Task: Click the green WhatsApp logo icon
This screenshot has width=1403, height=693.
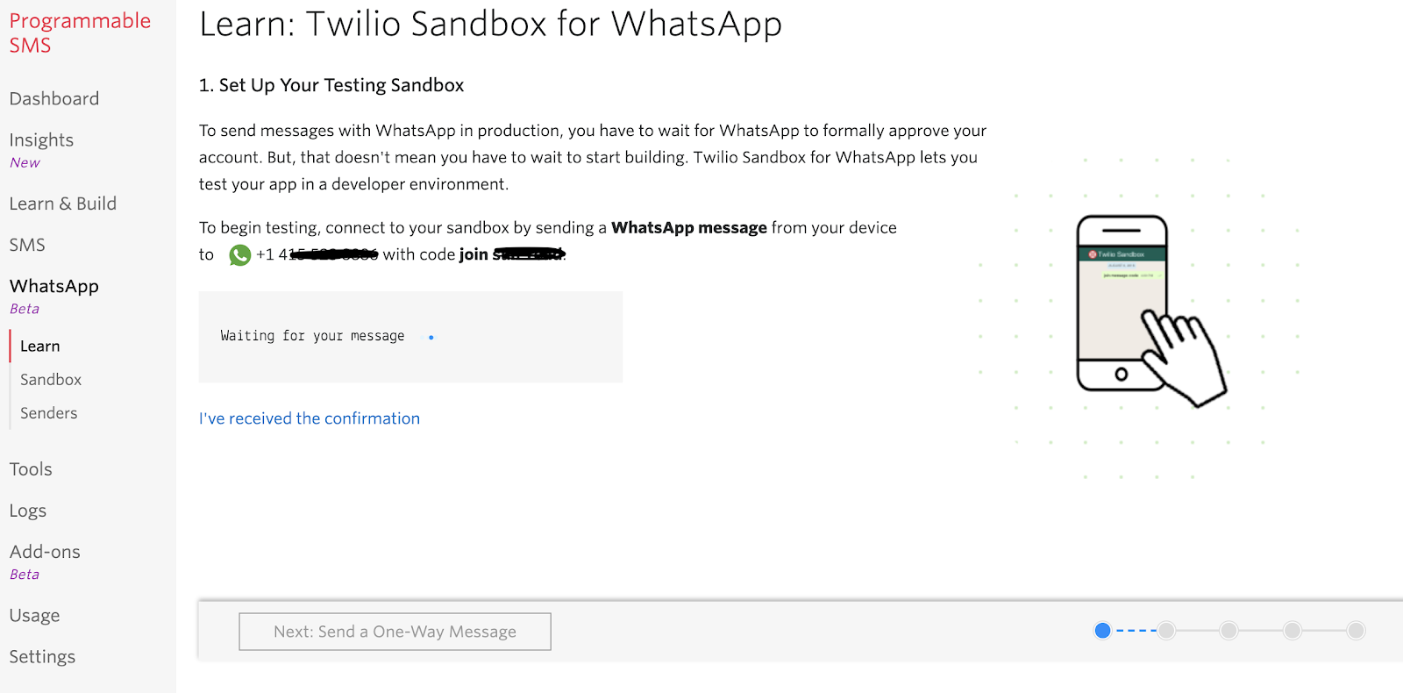Action: click(x=239, y=255)
